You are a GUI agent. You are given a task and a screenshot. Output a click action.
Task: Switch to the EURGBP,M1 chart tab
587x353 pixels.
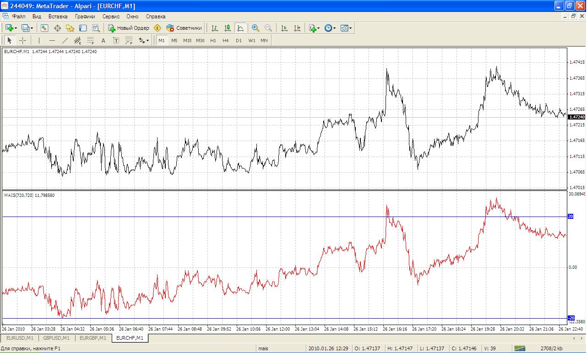[x=93, y=338]
